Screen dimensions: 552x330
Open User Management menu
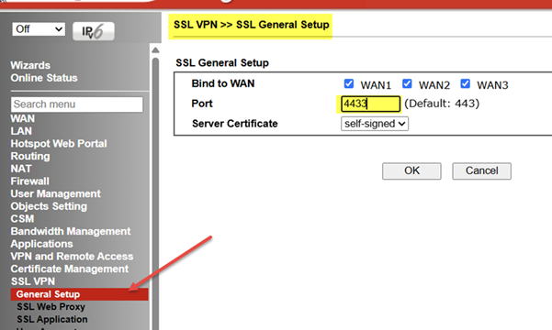(x=56, y=193)
